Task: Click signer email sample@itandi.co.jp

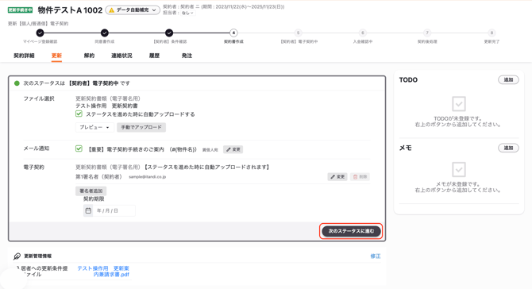Action: [147, 177]
